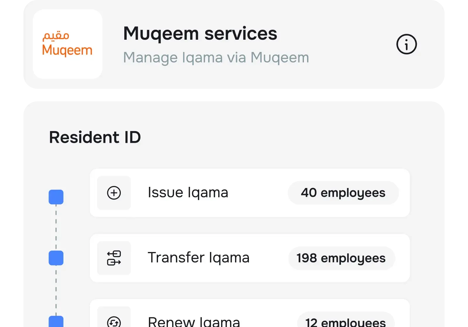Select the plus icon beside Issue Iqama
The width and height of the screenshot is (468, 327).
[114, 193]
